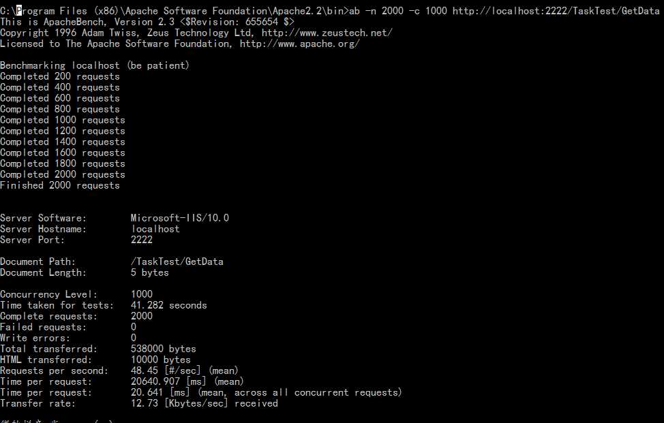Click the Total transferred value "538000 bytes"
The image size is (664, 423).
tap(164, 349)
